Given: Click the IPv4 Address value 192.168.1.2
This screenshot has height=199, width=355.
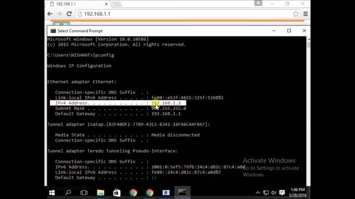Looking at the screenshot, I should [x=166, y=103].
